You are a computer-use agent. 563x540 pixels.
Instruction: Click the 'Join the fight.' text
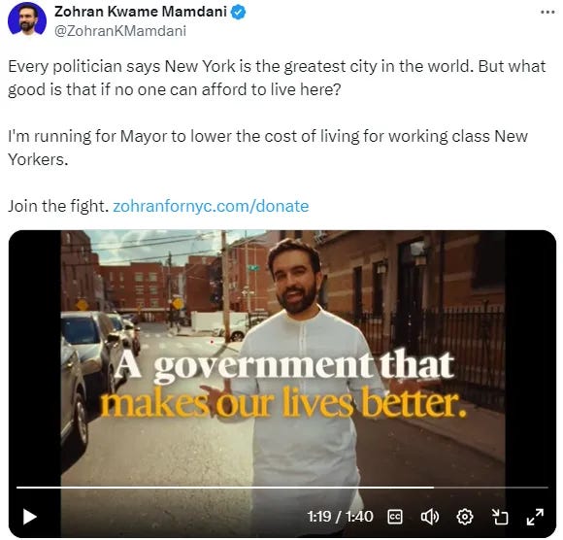pos(58,206)
